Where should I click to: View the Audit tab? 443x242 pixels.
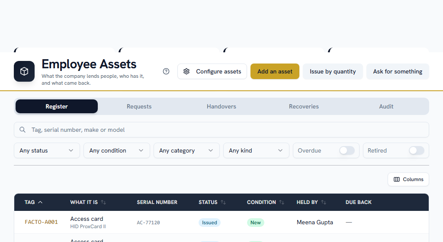pos(386,106)
